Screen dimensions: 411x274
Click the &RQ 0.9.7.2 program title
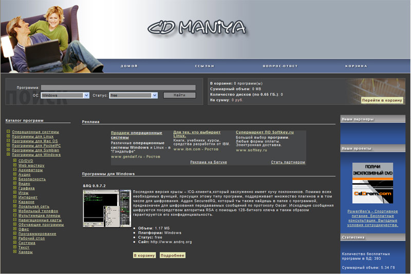95,186
